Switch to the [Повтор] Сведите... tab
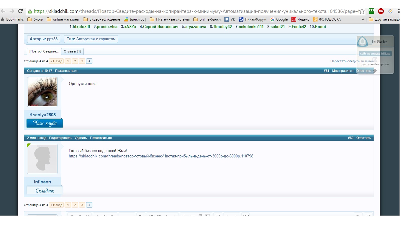Image resolution: width=407 pixels, height=229 pixels. point(44,51)
